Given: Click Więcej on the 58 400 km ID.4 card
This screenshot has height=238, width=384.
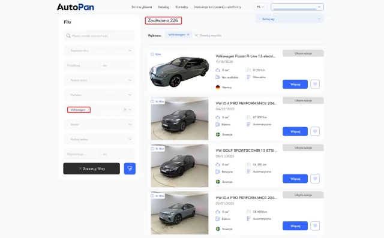Looking at the screenshot, I should point(295,226).
